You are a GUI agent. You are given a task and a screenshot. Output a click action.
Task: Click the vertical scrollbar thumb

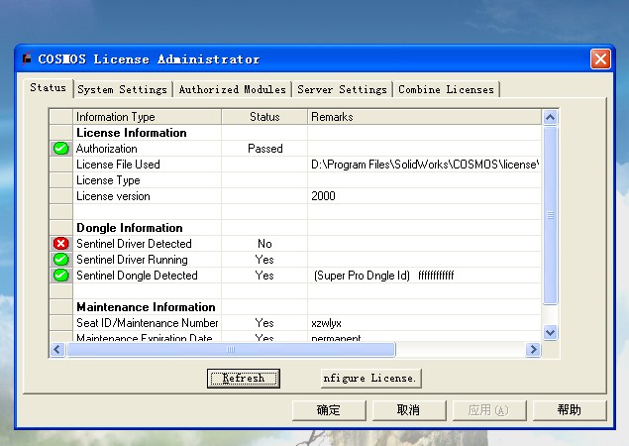click(550, 216)
